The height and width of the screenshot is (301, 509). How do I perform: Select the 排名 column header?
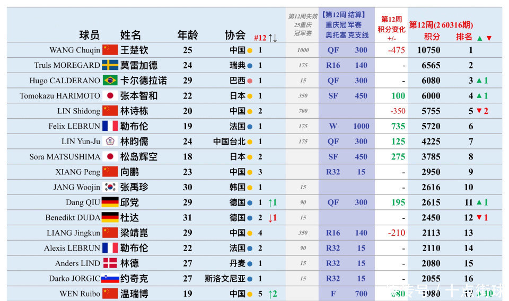464,37
